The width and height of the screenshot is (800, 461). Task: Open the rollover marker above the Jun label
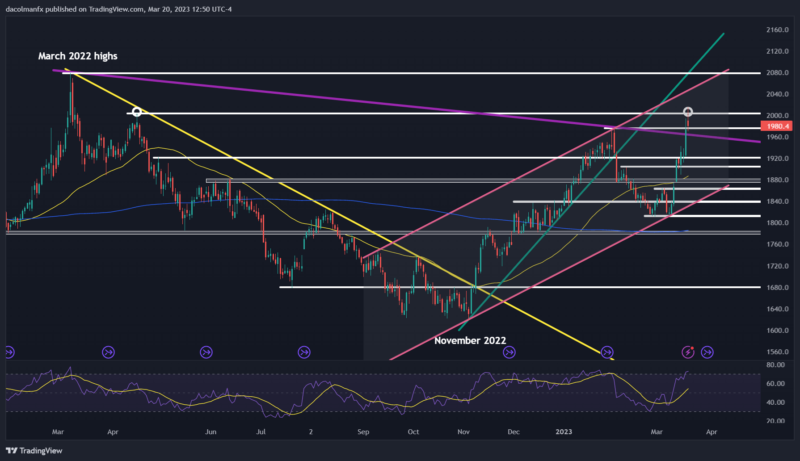pyautogui.click(x=206, y=352)
